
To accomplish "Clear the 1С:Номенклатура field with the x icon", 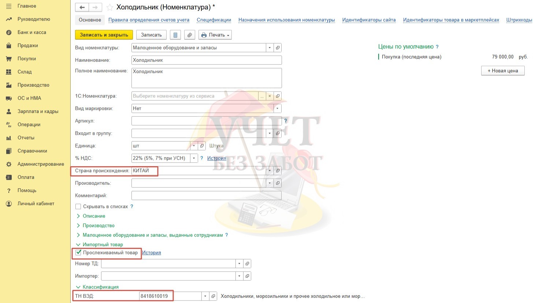I will tap(270, 96).
